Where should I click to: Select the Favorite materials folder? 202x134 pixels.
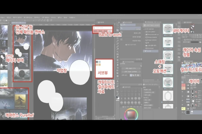[x=151, y=51]
